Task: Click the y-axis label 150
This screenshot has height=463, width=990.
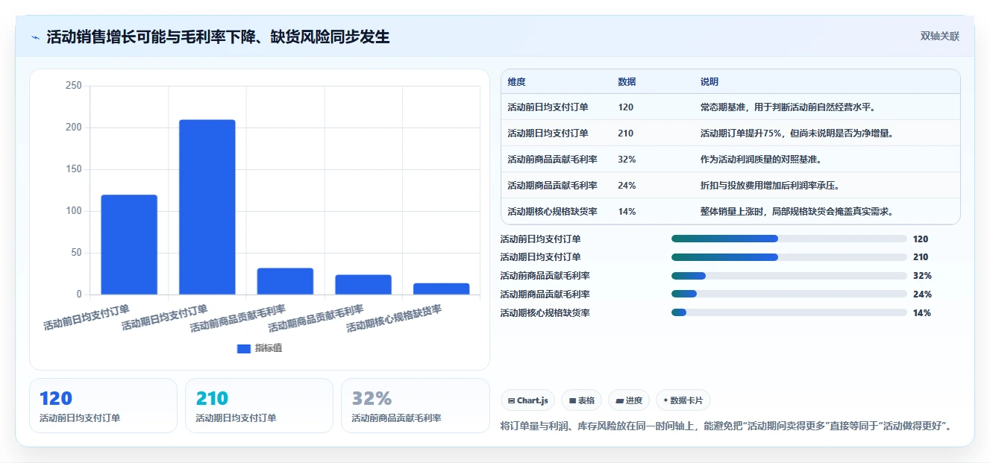Action: click(74, 169)
